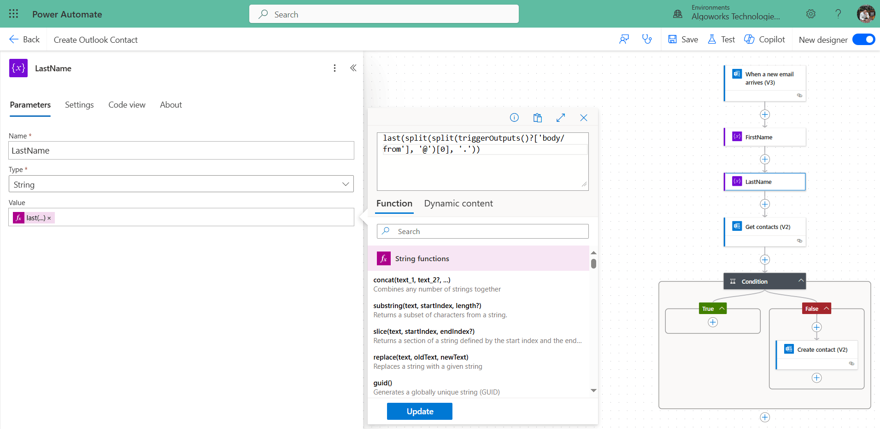Collapse the Condition node

click(x=801, y=280)
